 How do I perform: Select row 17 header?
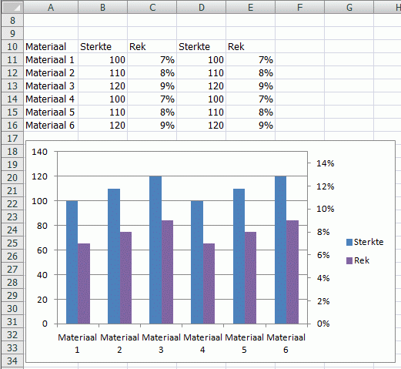[12, 139]
